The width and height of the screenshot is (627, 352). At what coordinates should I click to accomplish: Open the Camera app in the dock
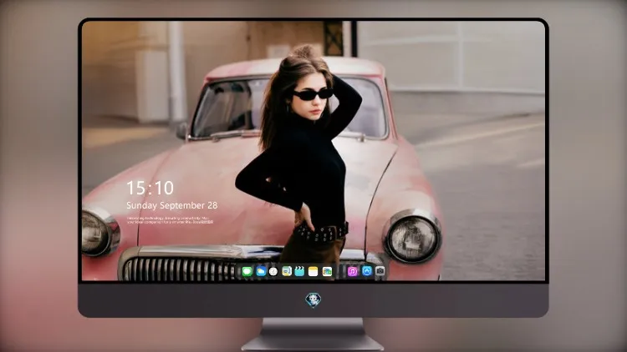click(x=380, y=271)
